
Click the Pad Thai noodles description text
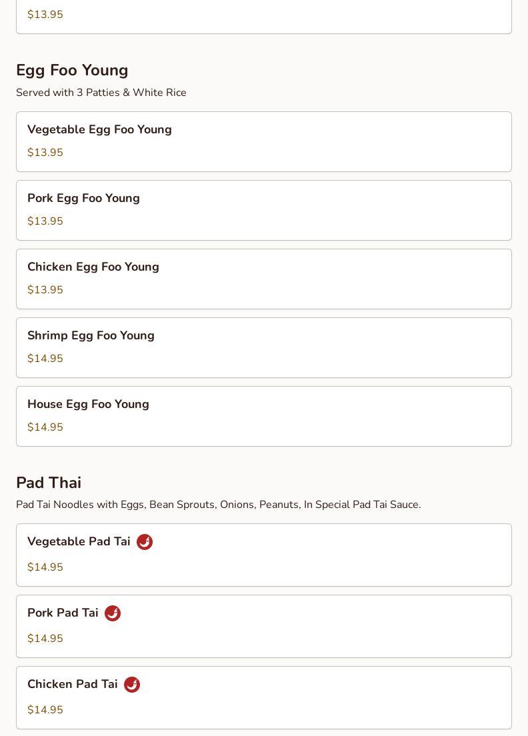218,505
